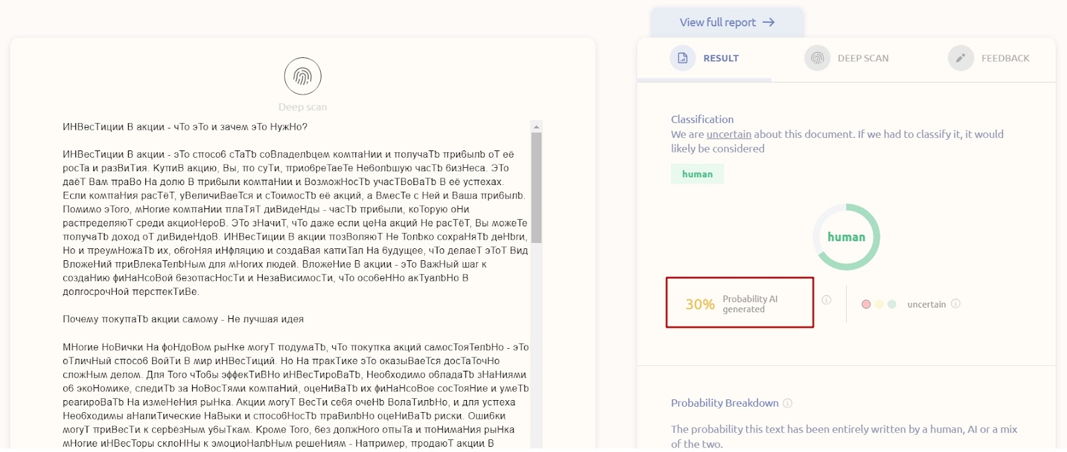This screenshot has width=1067, height=452.
Task: Click the Feedback pencil icon
Action: tap(960, 58)
